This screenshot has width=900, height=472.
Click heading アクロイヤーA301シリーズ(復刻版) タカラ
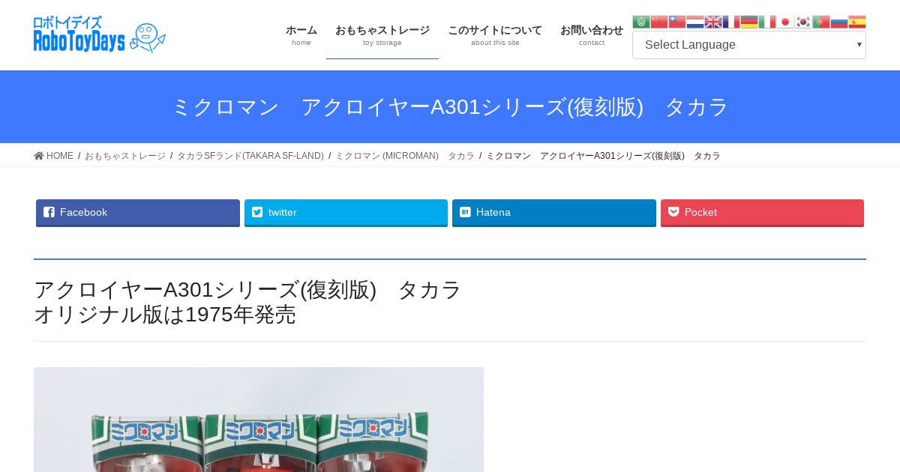click(x=247, y=289)
